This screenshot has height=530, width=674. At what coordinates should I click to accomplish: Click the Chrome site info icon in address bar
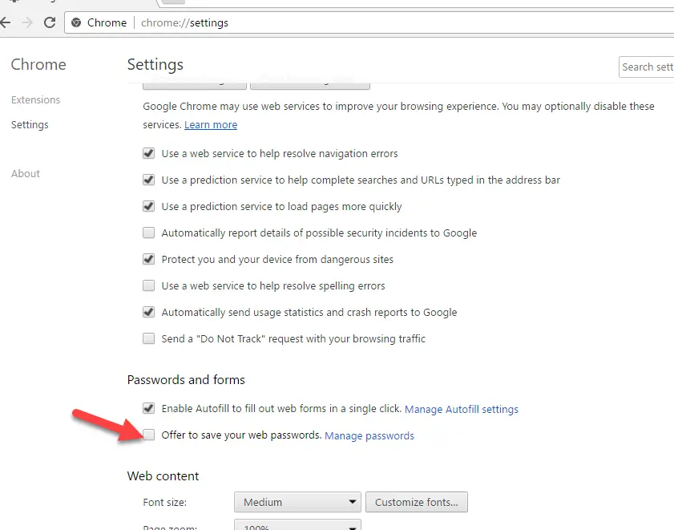click(76, 22)
